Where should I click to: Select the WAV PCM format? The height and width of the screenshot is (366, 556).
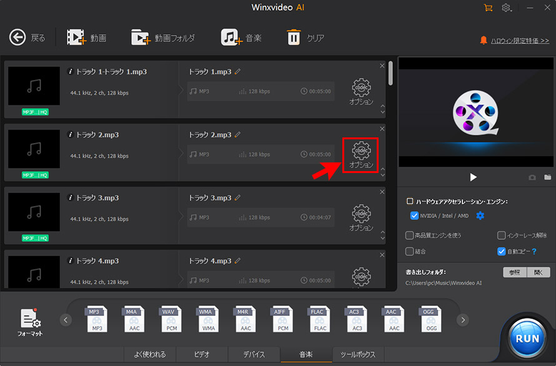tap(171, 319)
